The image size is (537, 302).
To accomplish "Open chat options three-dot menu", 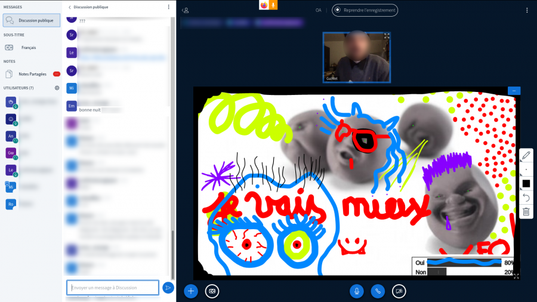I will 168,7.
